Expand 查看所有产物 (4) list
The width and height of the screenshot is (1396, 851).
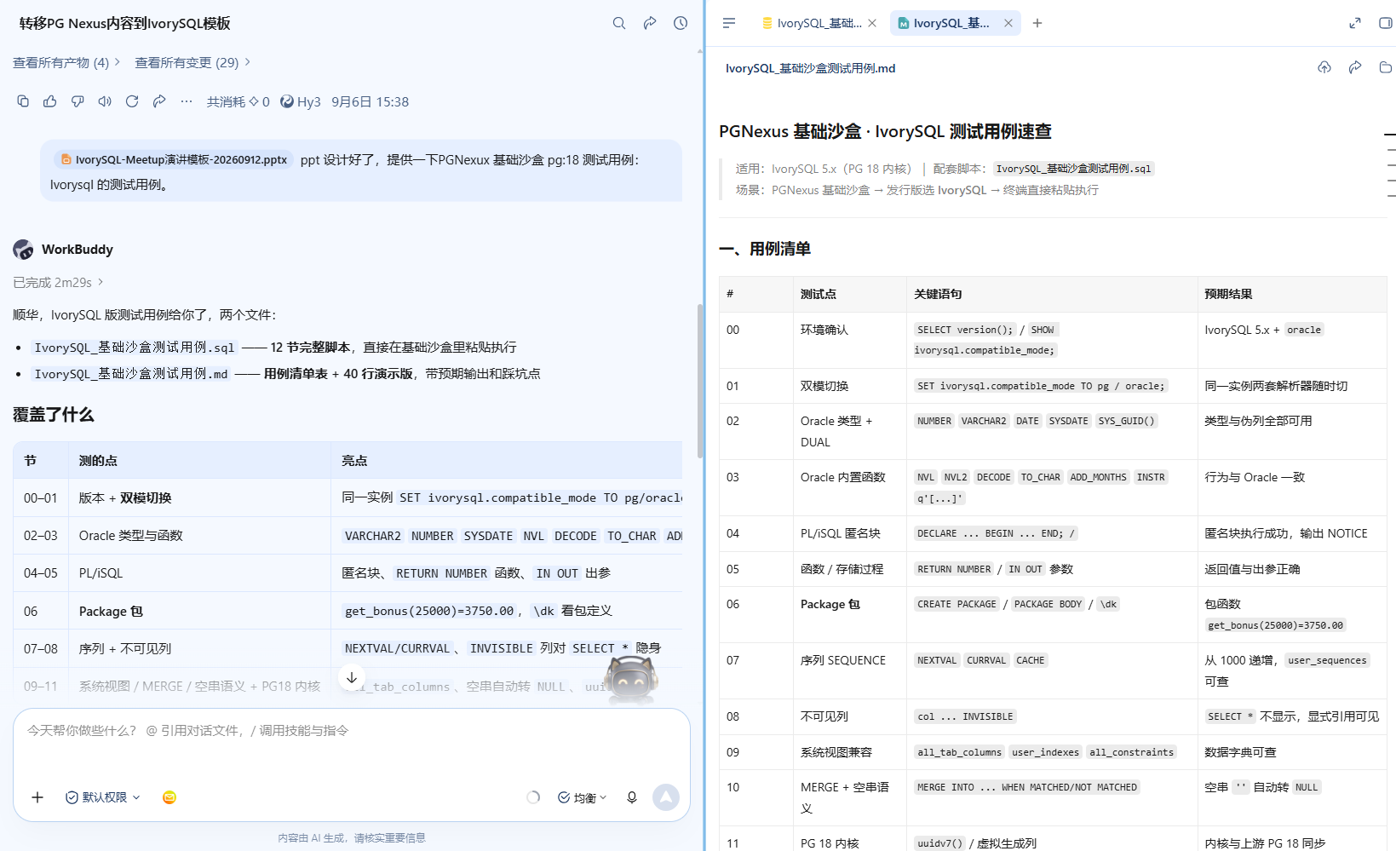[66, 62]
